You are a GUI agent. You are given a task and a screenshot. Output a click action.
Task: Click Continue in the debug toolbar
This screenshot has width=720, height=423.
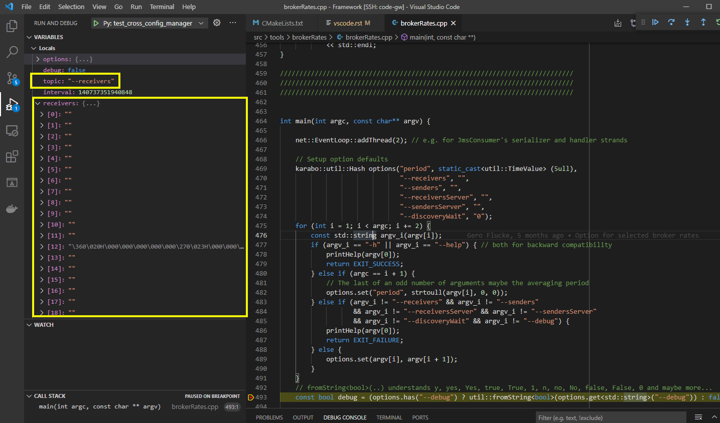(x=655, y=22)
